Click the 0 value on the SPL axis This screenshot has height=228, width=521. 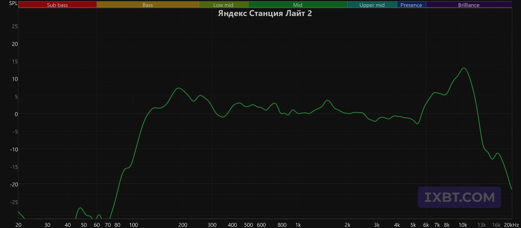(x=16, y=114)
